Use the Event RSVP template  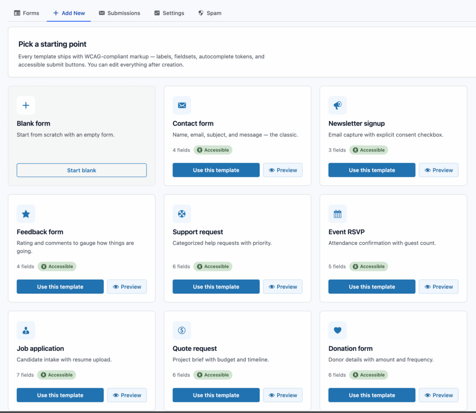372,287
